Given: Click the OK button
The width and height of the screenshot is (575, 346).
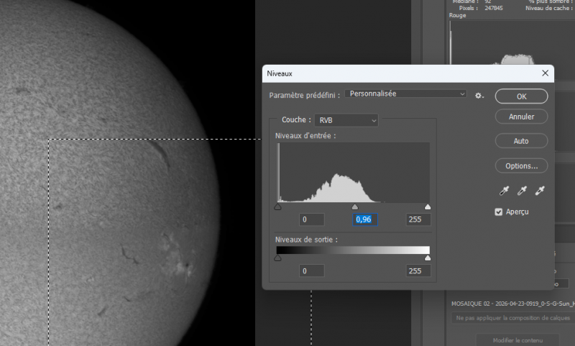Looking at the screenshot, I should (522, 96).
